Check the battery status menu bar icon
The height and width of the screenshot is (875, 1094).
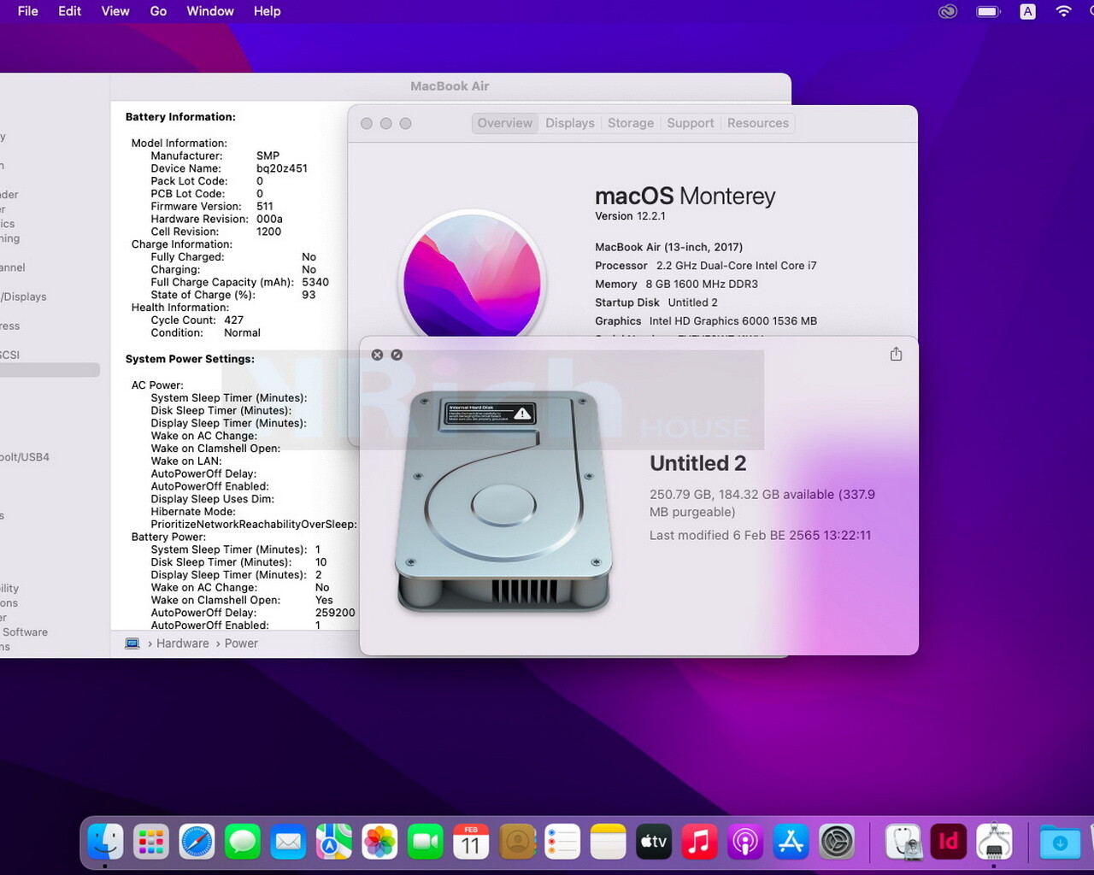point(988,12)
